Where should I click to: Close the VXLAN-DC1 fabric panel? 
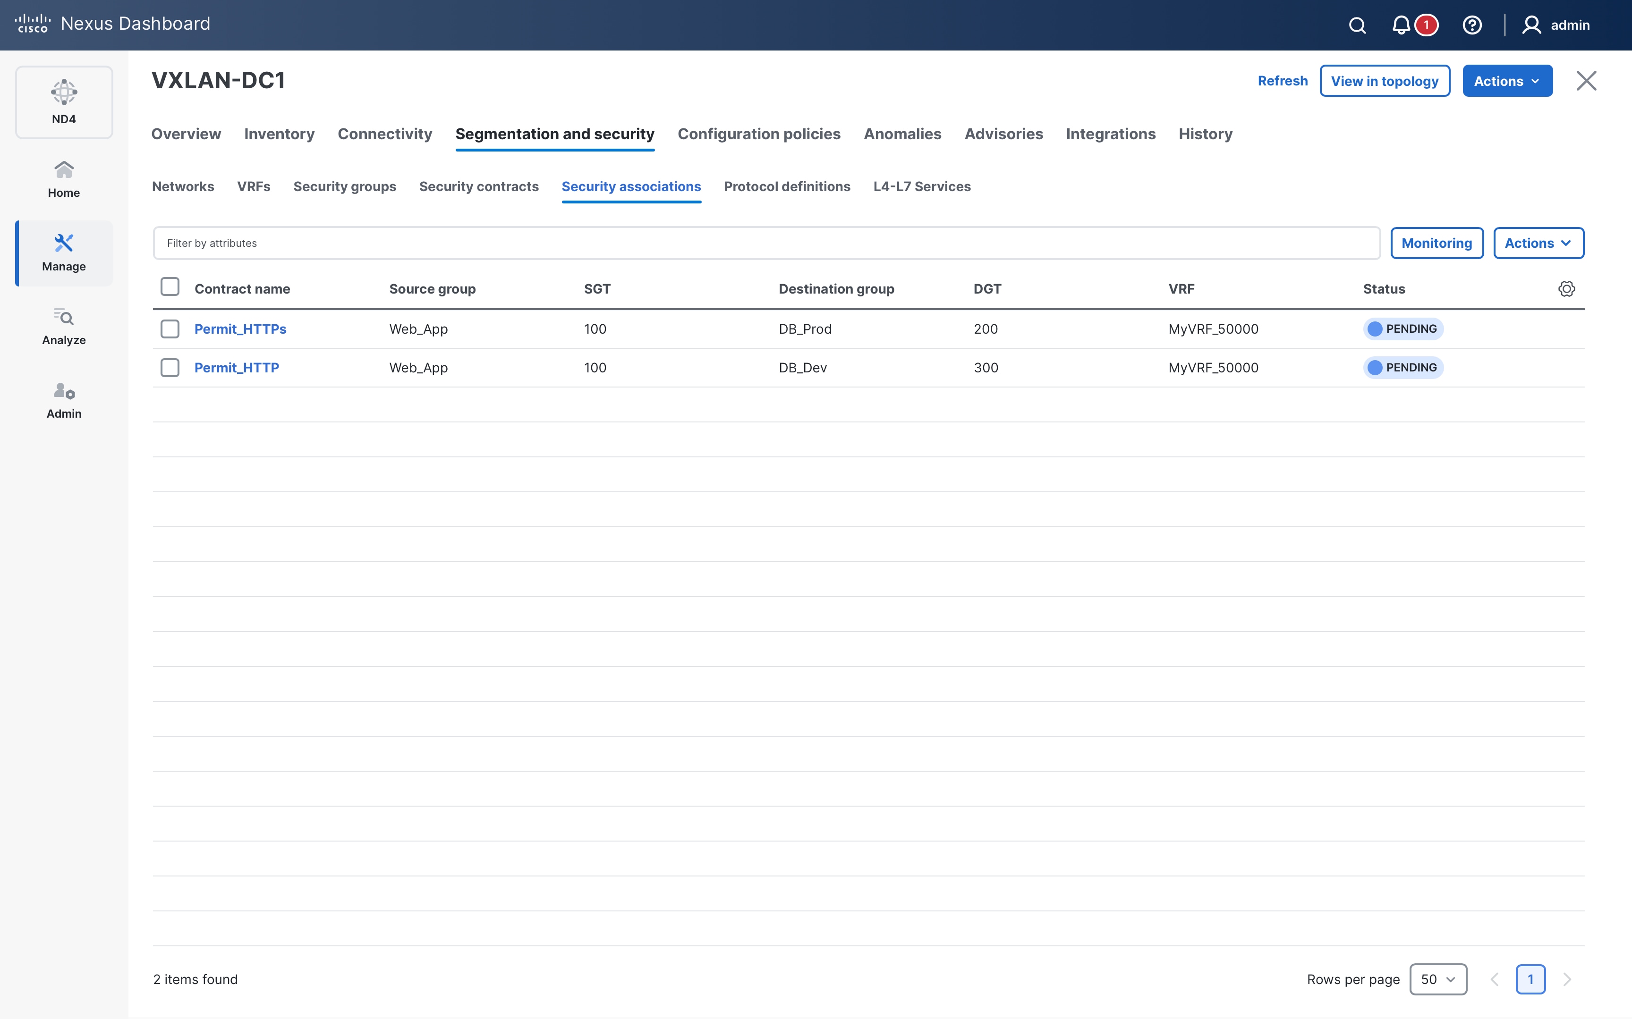(x=1586, y=81)
